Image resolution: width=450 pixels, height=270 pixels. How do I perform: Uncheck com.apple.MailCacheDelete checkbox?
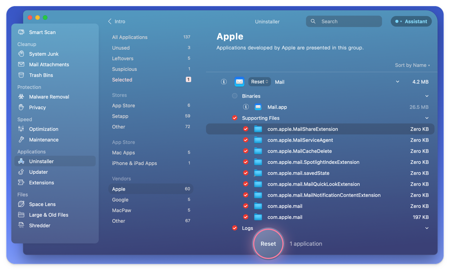tap(246, 151)
